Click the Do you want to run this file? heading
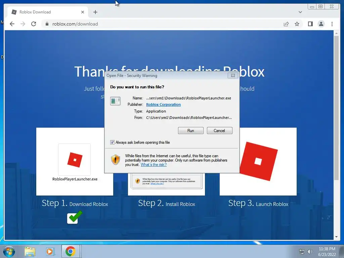The image size is (344, 258). pos(137,87)
